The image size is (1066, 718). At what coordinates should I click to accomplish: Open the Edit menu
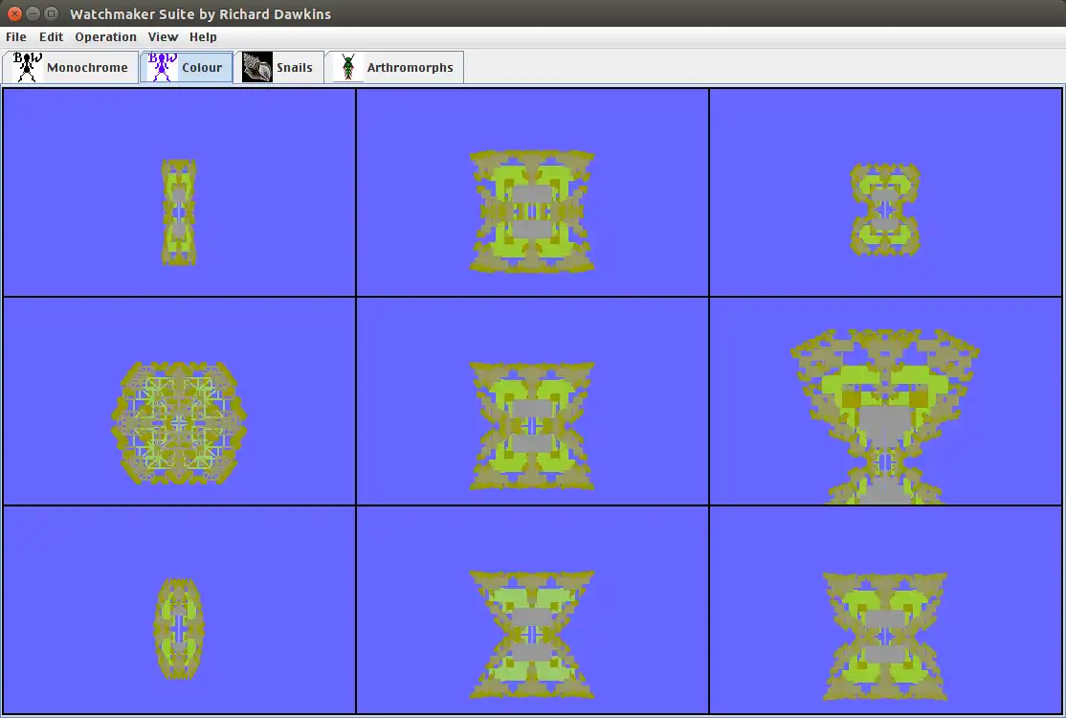(x=51, y=36)
